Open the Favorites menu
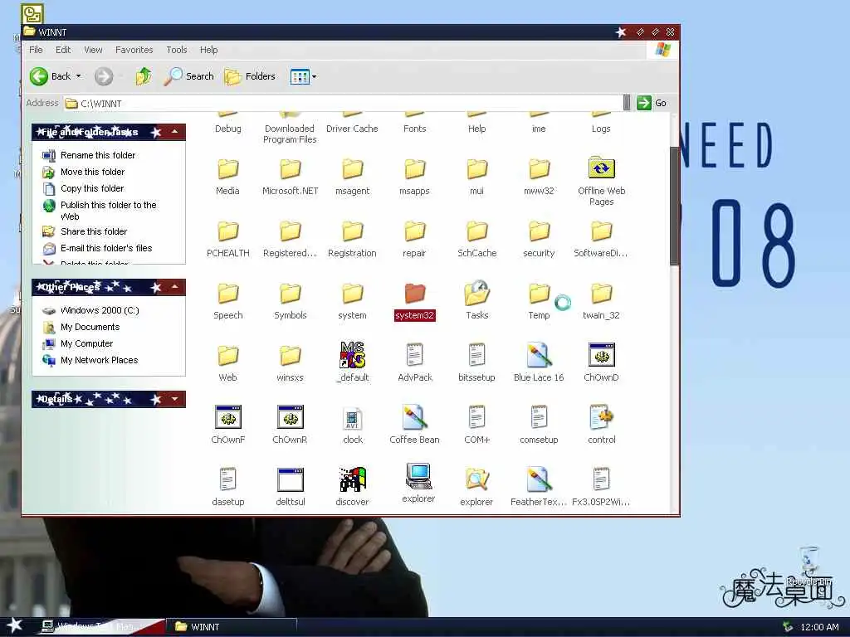Screen dimensions: 850x637 pyautogui.click(x=134, y=50)
